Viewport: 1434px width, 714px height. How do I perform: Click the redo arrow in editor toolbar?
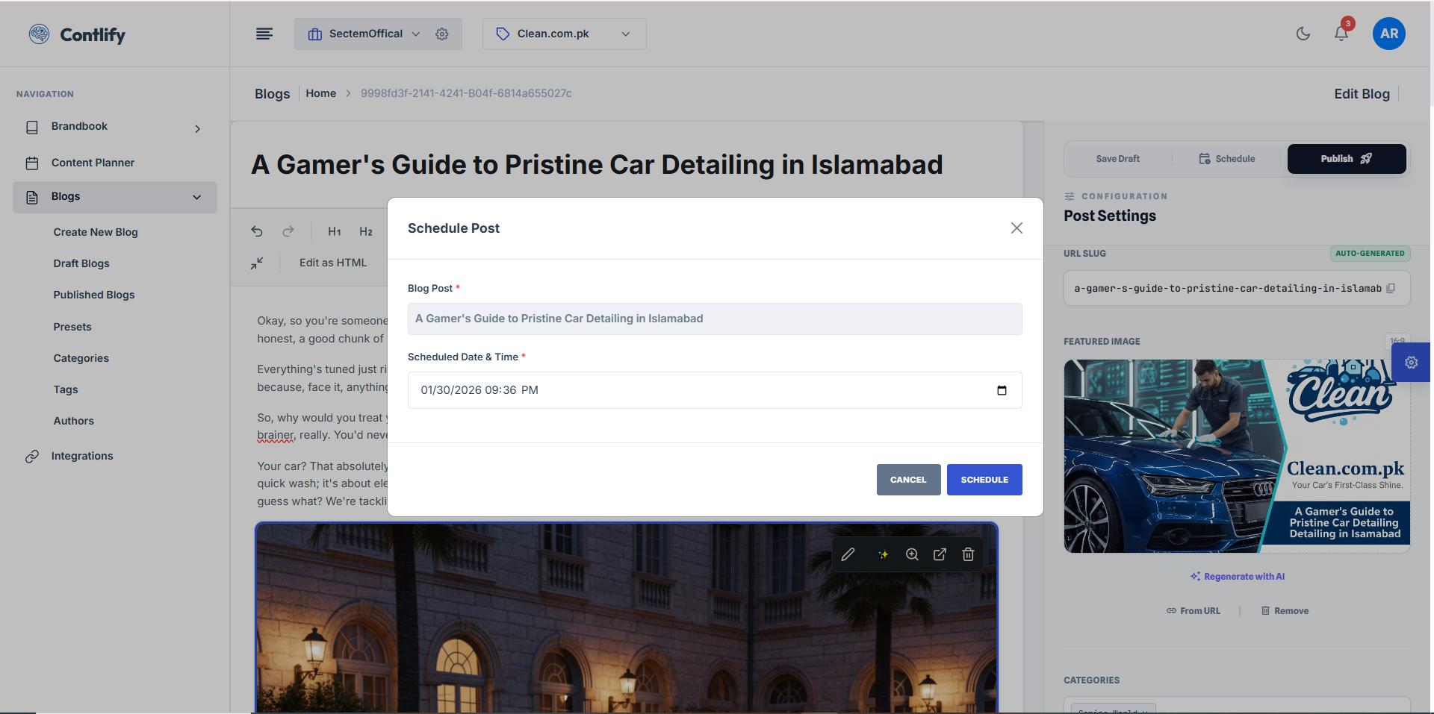click(x=288, y=231)
